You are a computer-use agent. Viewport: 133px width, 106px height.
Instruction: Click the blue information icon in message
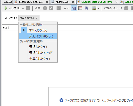[61, 100]
